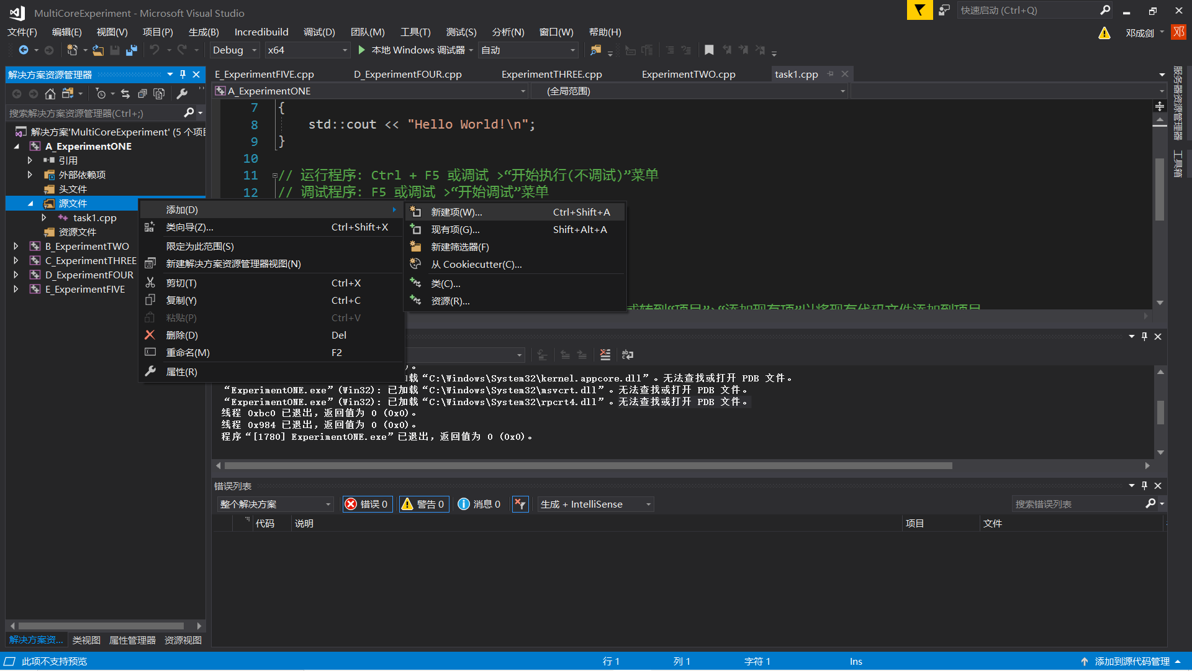Click the pin icon of the Error List panel
Viewport: 1192px width, 671px height.
pyautogui.click(x=1144, y=486)
